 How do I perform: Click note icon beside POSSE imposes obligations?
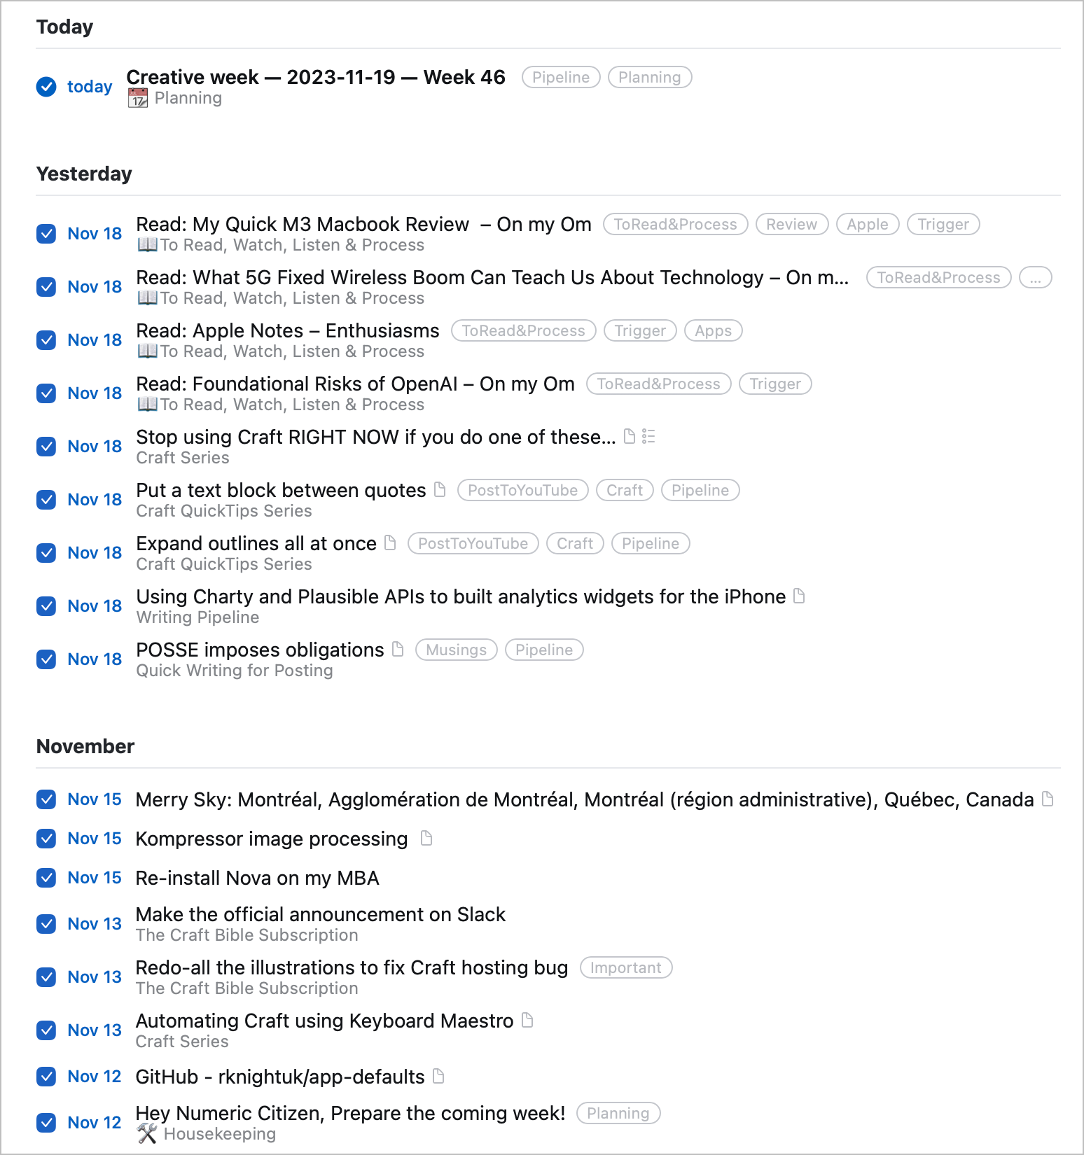tap(398, 649)
